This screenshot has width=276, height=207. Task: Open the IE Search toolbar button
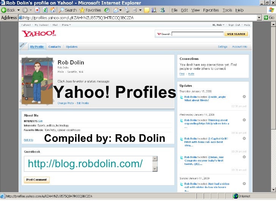coord(68,10)
